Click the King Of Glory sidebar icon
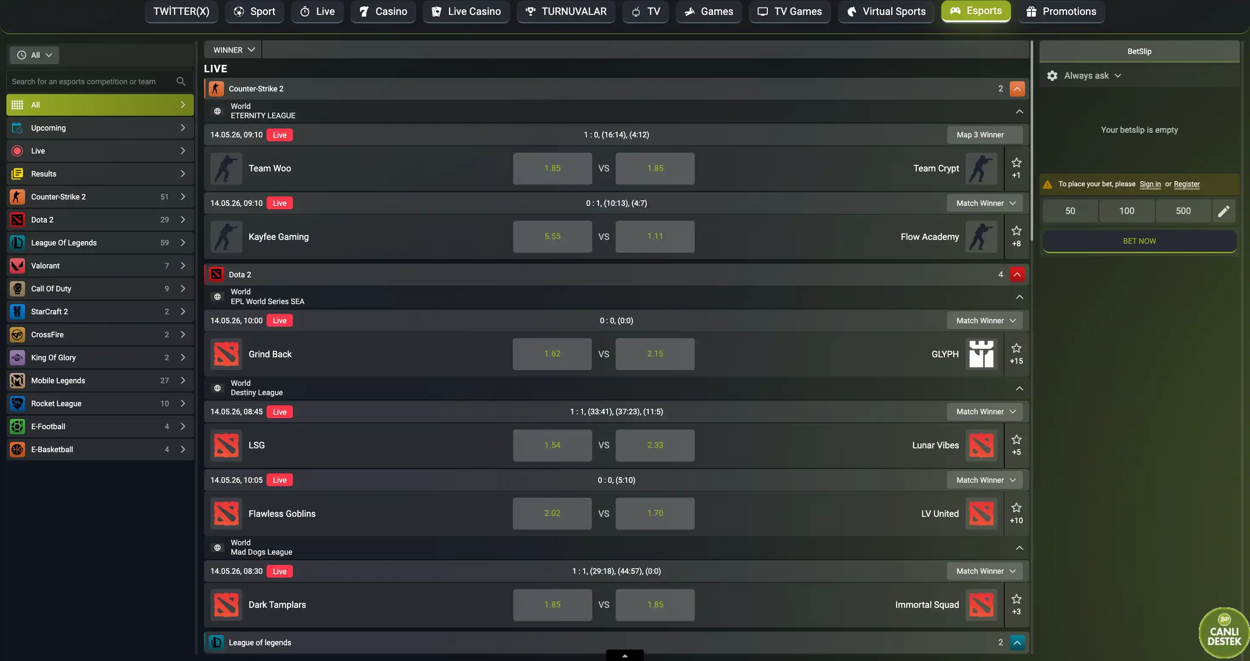 (x=17, y=358)
